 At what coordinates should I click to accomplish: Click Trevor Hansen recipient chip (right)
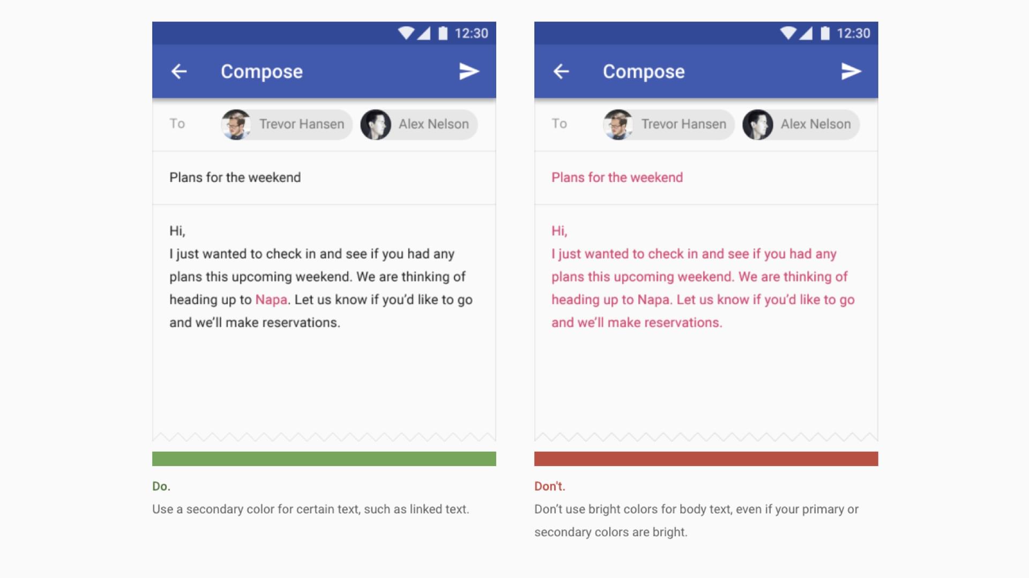[x=665, y=124]
